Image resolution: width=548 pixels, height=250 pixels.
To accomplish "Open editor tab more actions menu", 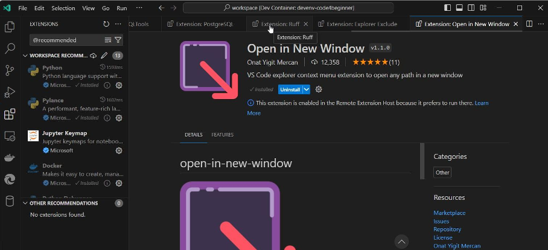I will [541, 24].
